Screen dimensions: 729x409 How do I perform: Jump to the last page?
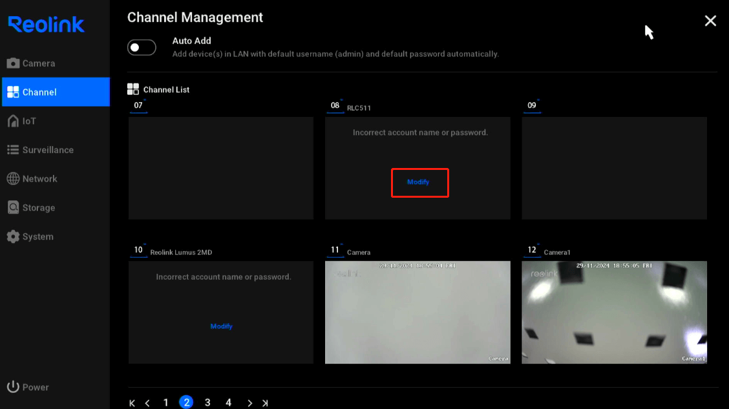[x=265, y=403]
